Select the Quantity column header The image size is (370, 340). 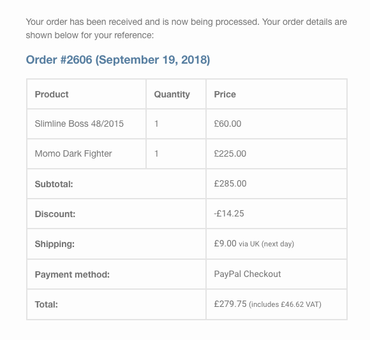[172, 94]
